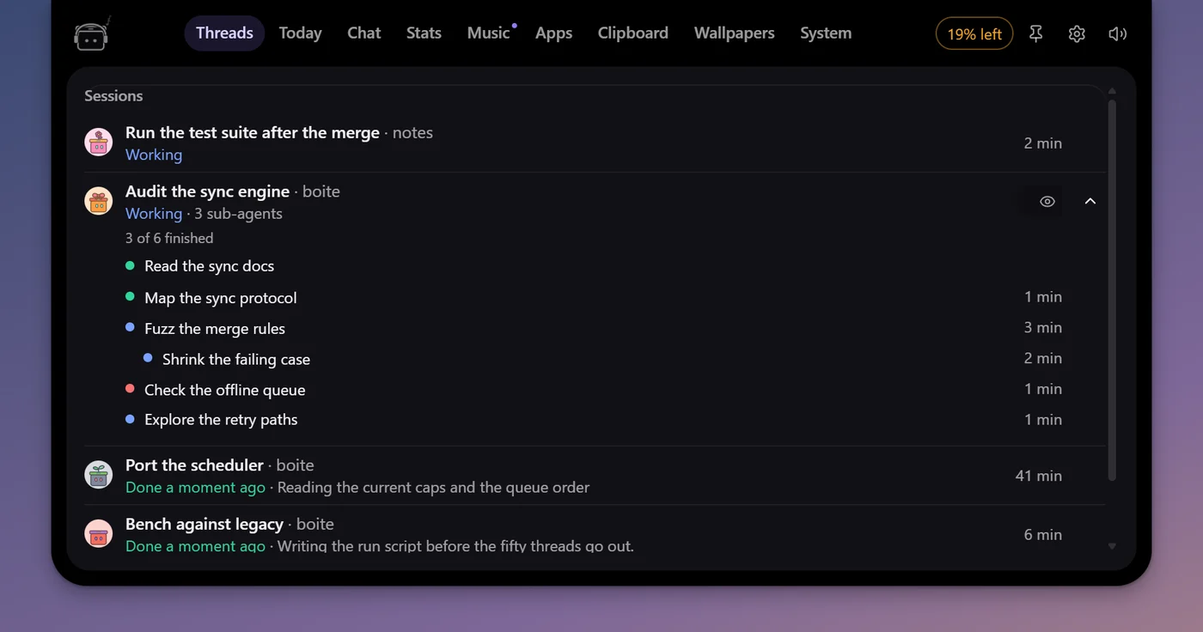Select the Fuzz the merge rules sub-task
Screen dimensions: 1203x632
pyautogui.click(x=594, y=328)
